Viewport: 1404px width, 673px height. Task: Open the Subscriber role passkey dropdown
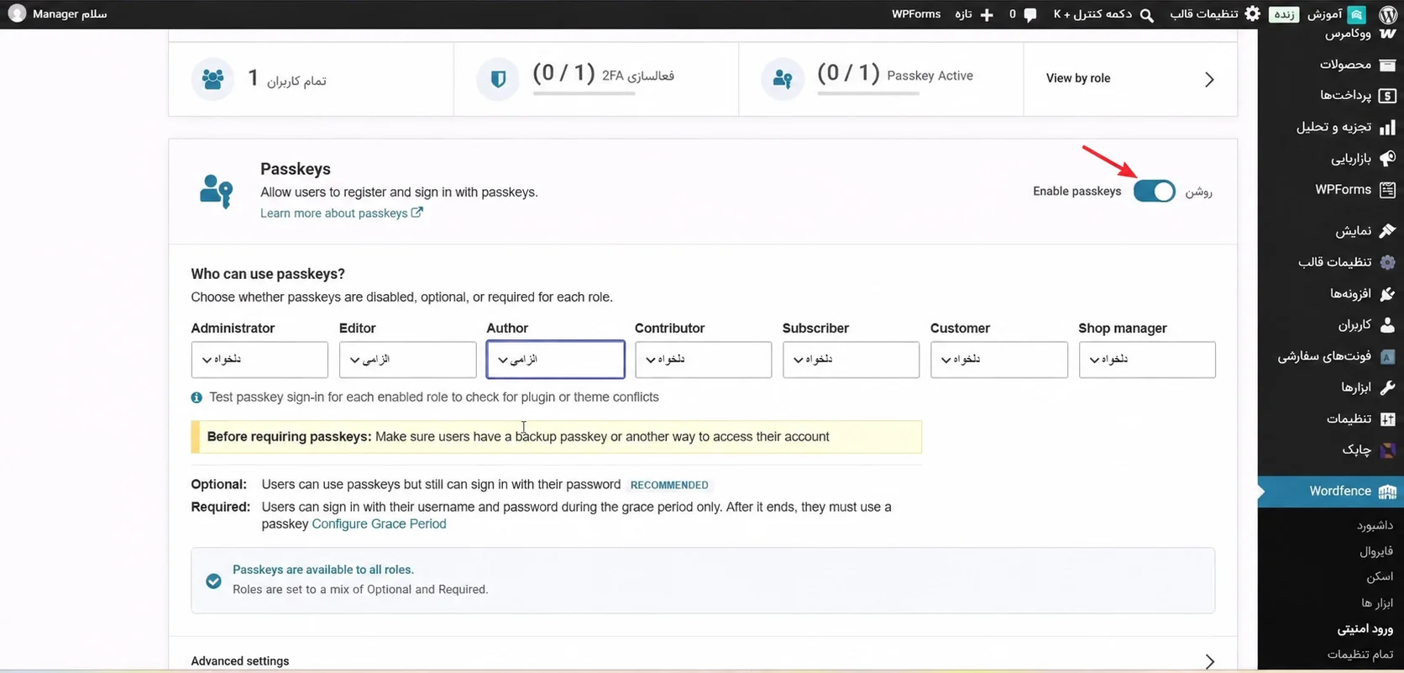pos(851,360)
